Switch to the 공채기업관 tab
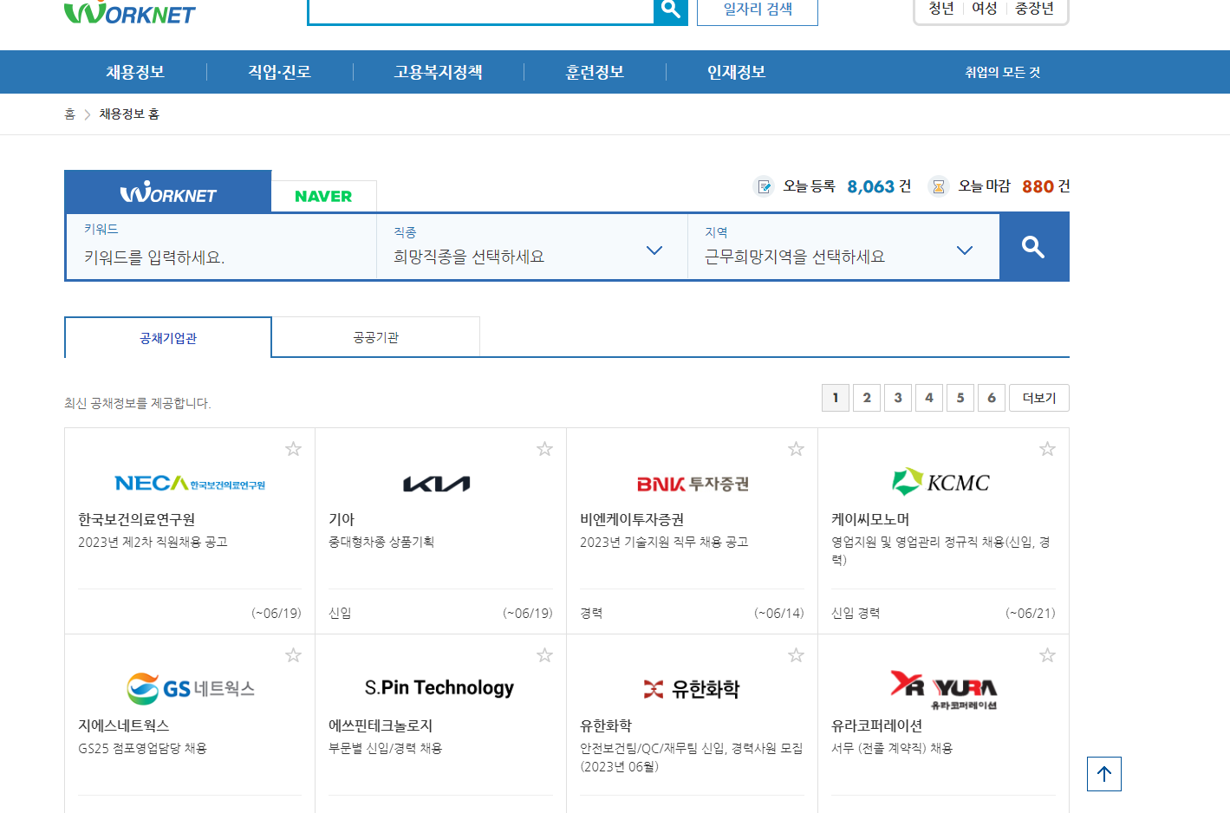Viewport: 1230px width, 813px height. pyautogui.click(x=168, y=338)
